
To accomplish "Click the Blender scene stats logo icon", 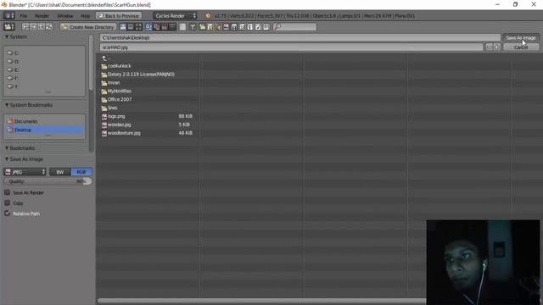I will [x=208, y=16].
